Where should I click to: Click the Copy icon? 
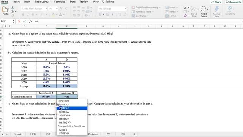point(13,12)
